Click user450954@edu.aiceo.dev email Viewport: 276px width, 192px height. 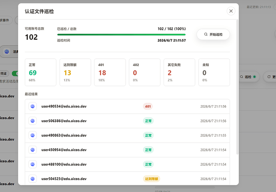click(64, 150)
